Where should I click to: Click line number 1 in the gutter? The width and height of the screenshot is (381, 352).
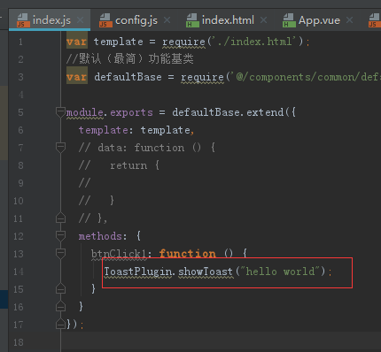20,42
